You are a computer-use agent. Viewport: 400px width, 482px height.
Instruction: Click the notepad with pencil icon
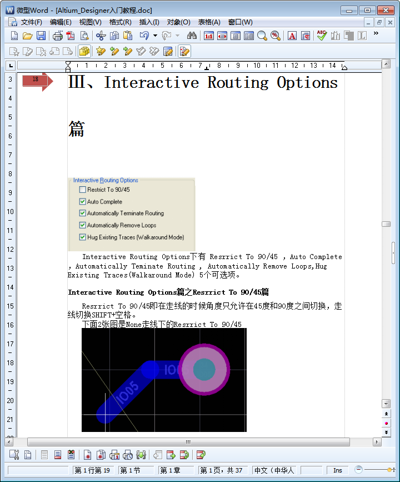pyautogui.click(x=168, y=51)
